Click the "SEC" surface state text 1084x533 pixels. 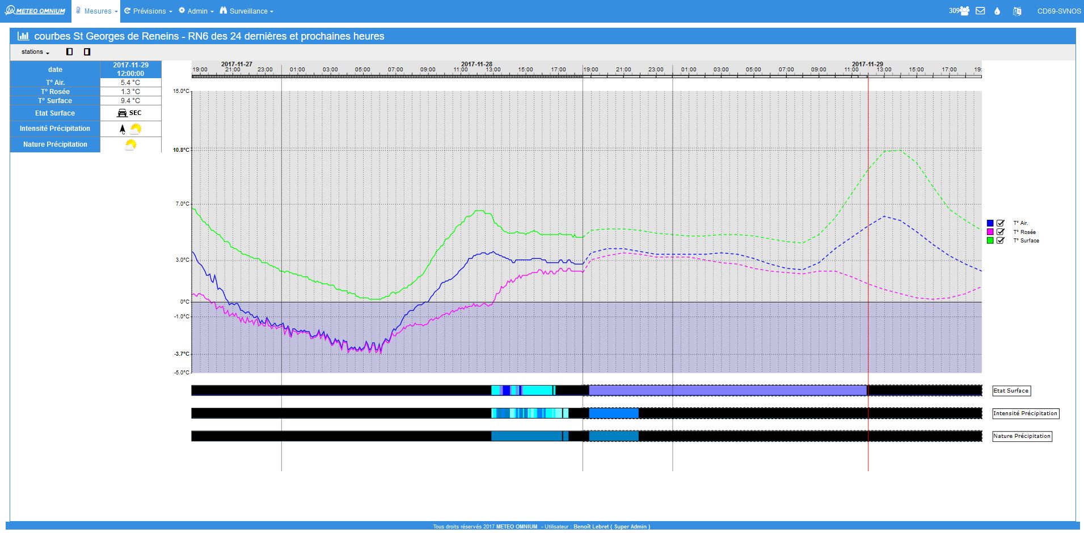[x=136, y=113]
